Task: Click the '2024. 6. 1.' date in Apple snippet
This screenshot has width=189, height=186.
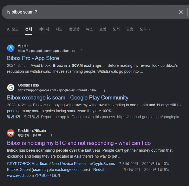Action: [x=16, y=66]
